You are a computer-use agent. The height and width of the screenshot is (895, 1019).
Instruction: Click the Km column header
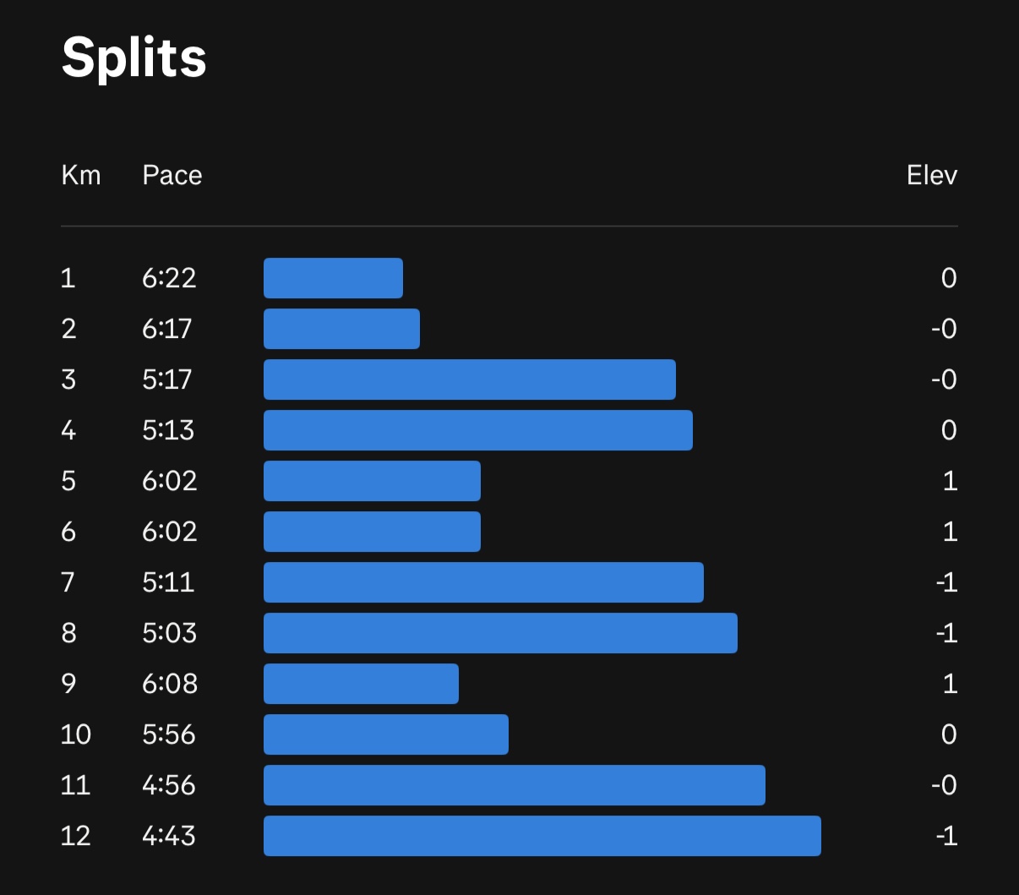(x=81, y=175)
